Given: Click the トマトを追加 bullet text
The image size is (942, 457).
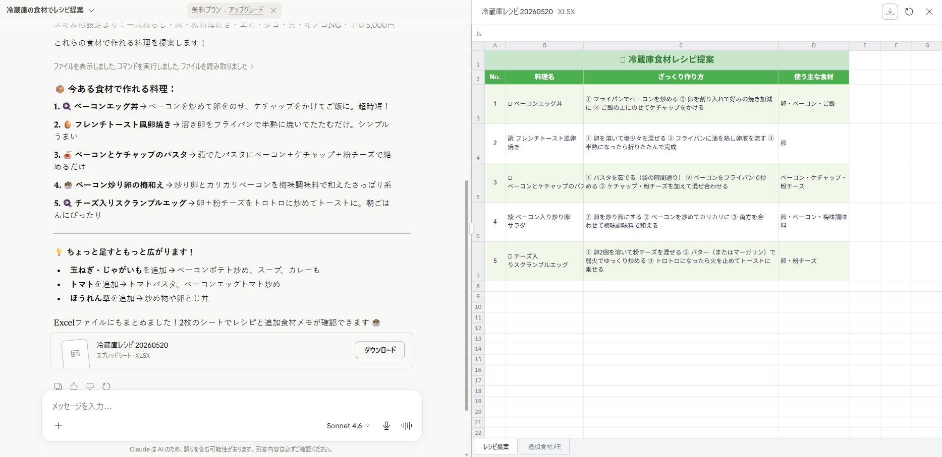Looking at the screenshot, I should (175, 284).
